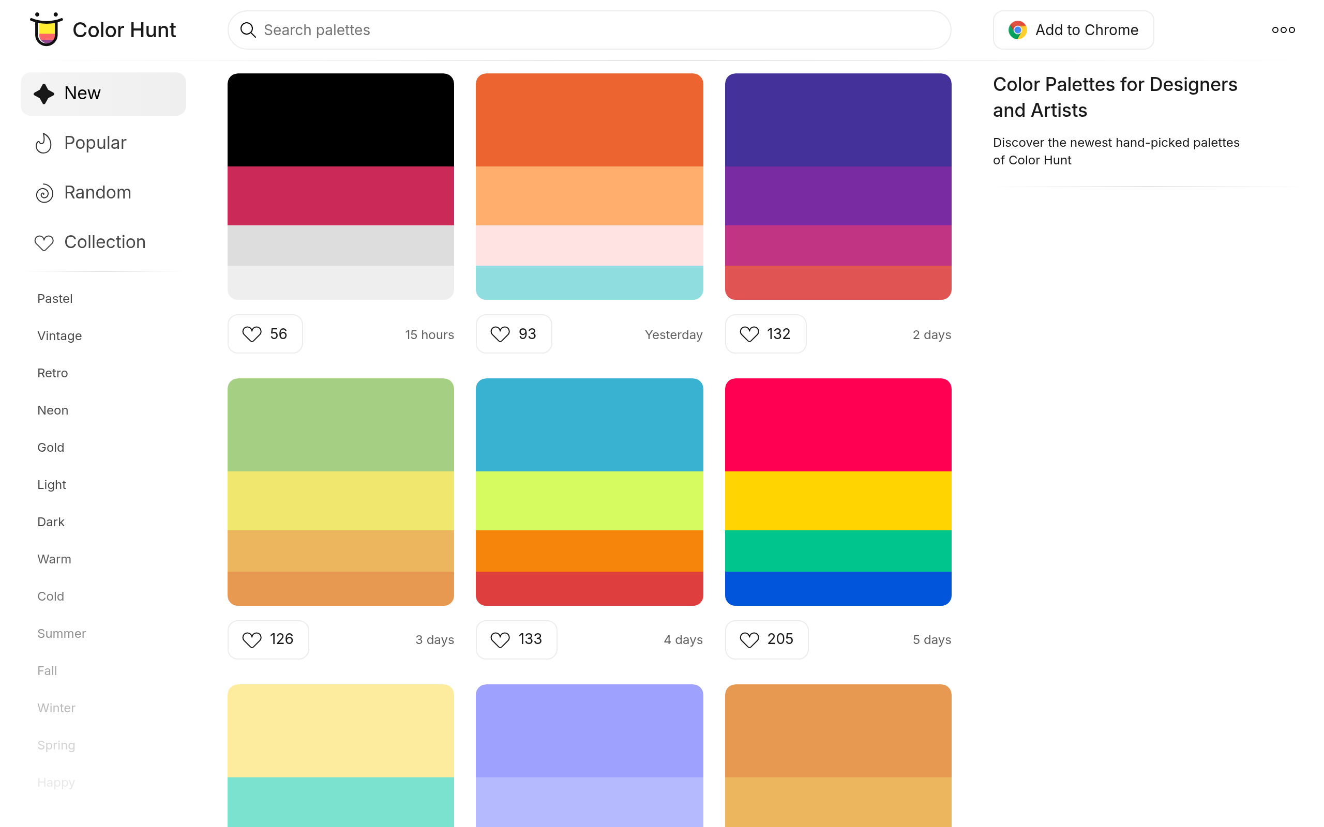Image resolution: width=1324 pixels, height=827 pixels.
Task: Select the burnt orange swatch in bottom-right palette
Action: (838, 731)
